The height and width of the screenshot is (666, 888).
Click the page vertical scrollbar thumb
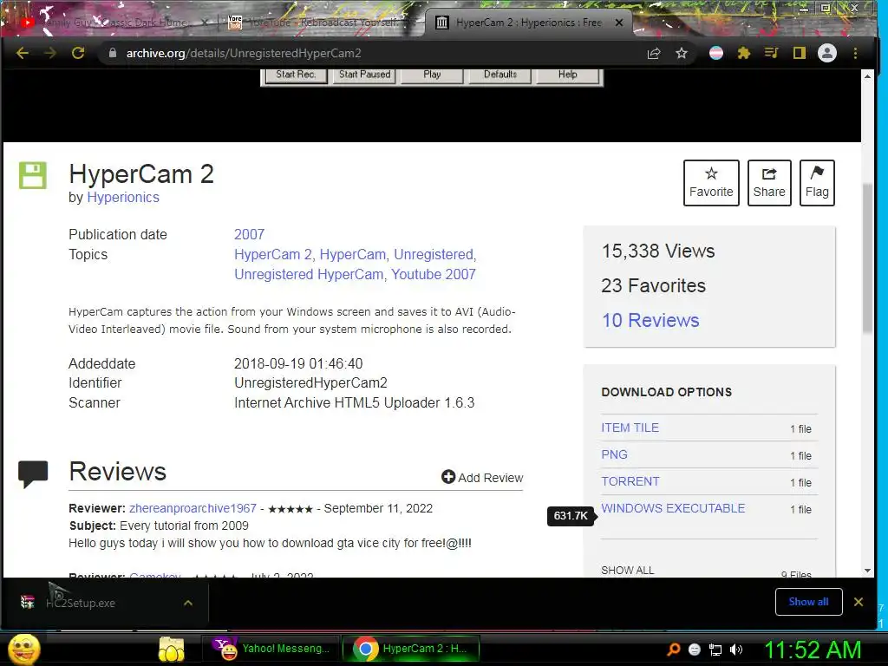click(x=867, y=258)
